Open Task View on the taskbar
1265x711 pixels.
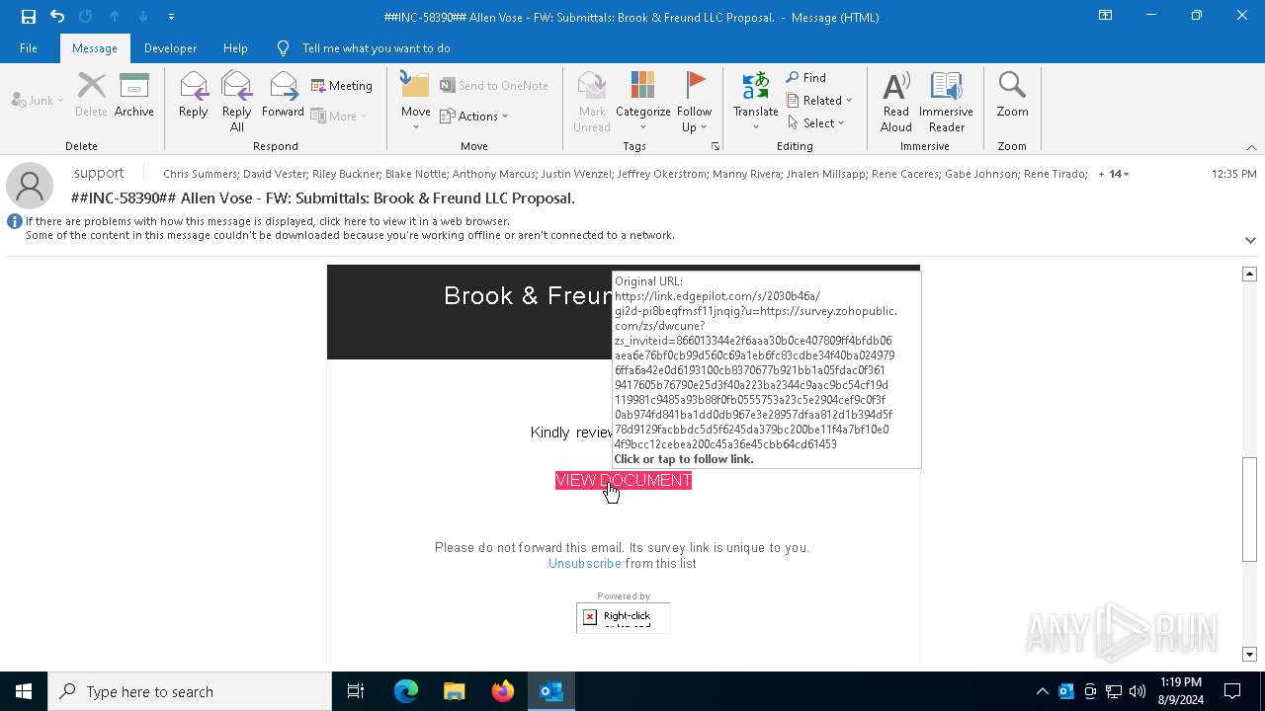click(356, 691)
